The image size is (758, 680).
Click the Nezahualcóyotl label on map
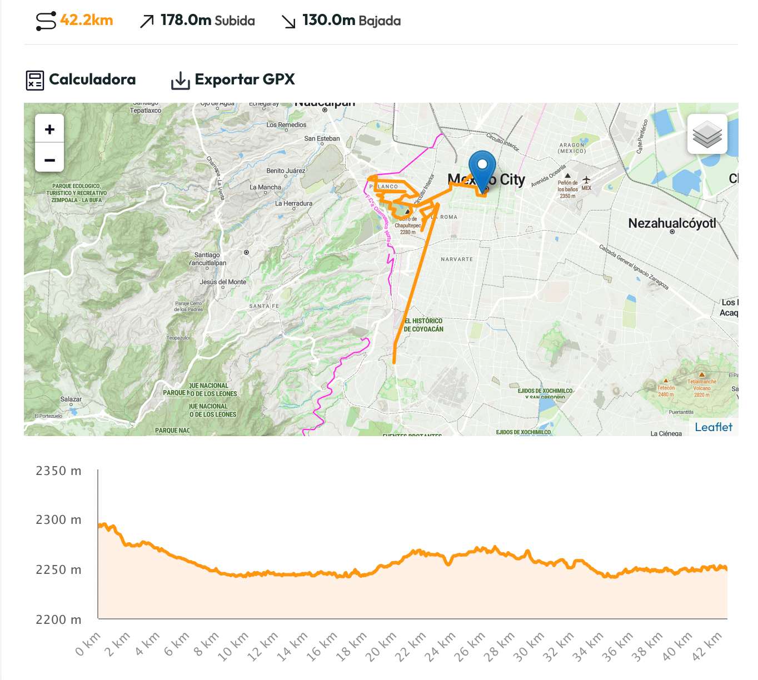[672, 223]
